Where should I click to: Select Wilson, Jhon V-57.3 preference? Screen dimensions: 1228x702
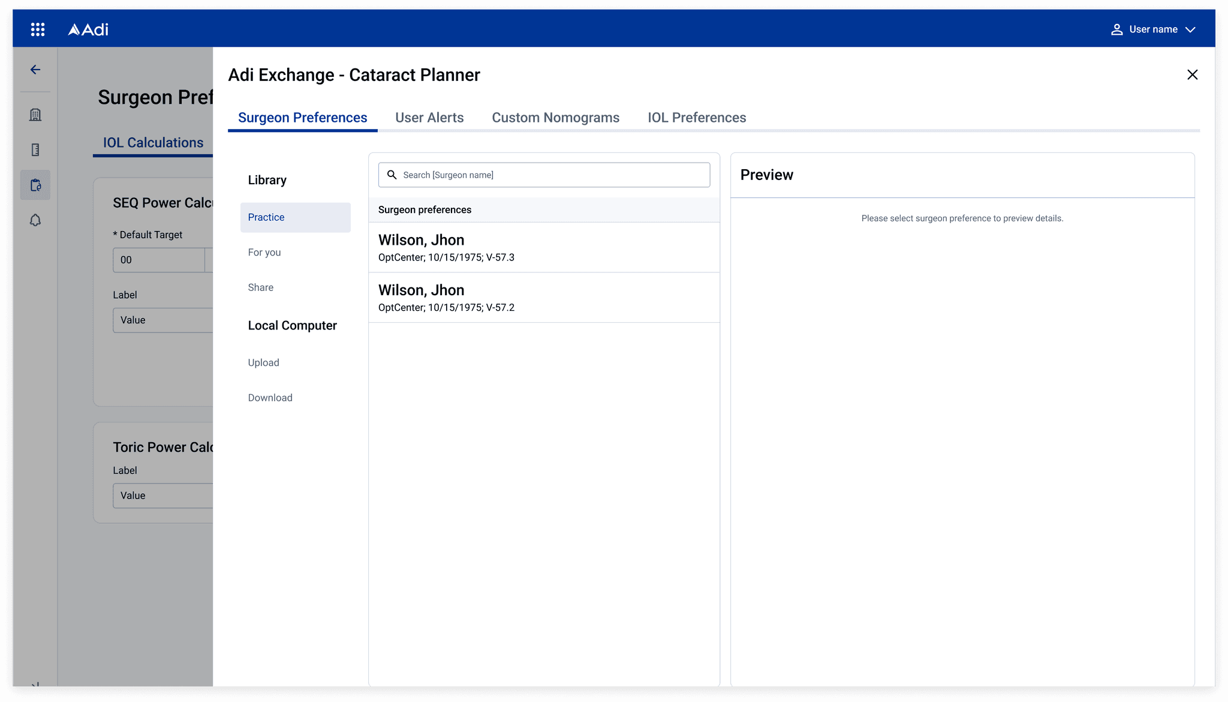pos(544,247)
